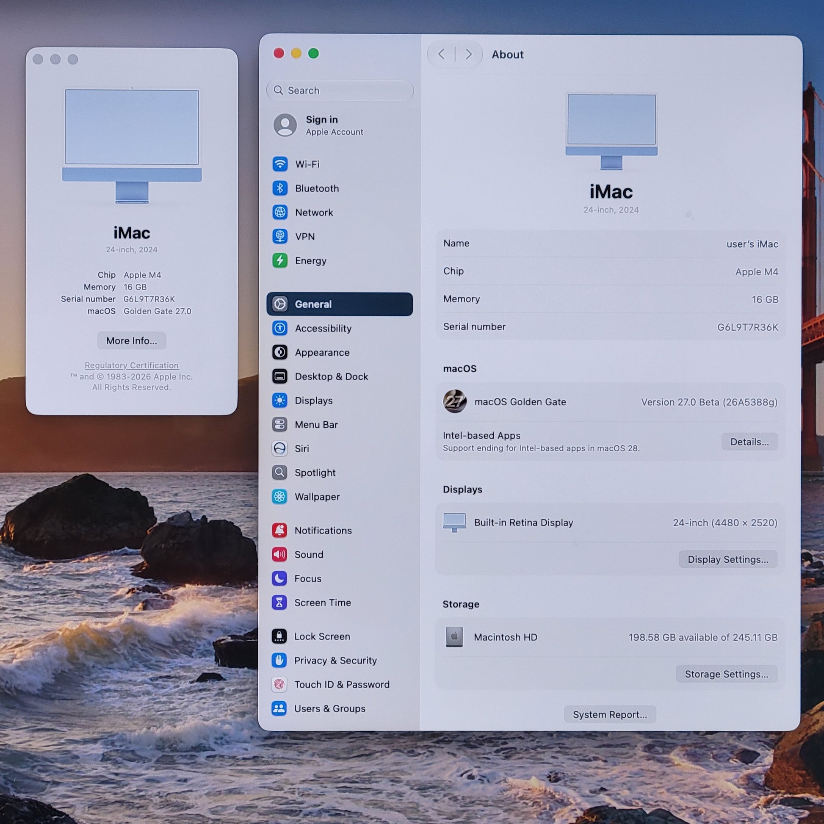Click "24-inch (4480 × 2520)" display resolution

click(725, 523)
